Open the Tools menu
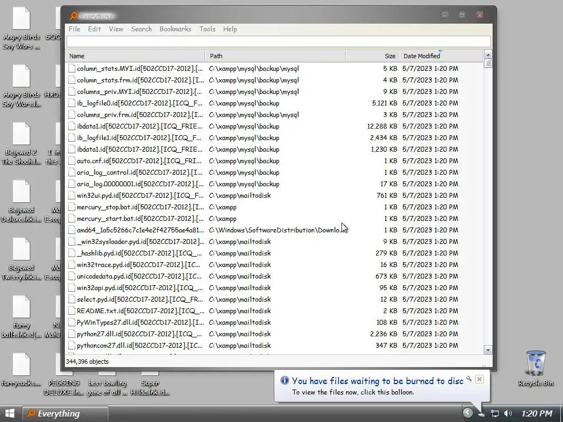Screen dimensions: 563x422 pyautogui.click(x=207, y=29)
